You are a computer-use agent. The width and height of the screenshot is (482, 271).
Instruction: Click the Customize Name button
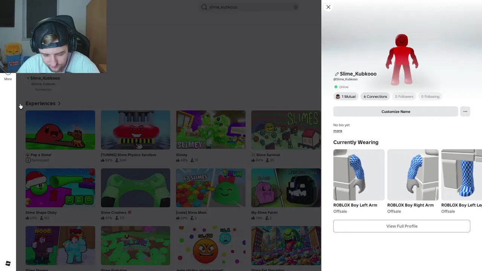click(395, 111)
